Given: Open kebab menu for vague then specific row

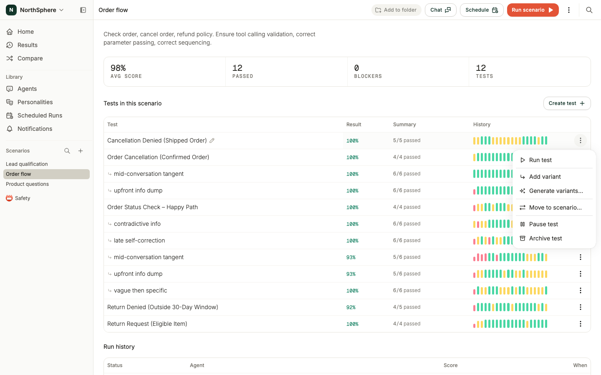Looking at the screenshot, I should coord(581,290).
